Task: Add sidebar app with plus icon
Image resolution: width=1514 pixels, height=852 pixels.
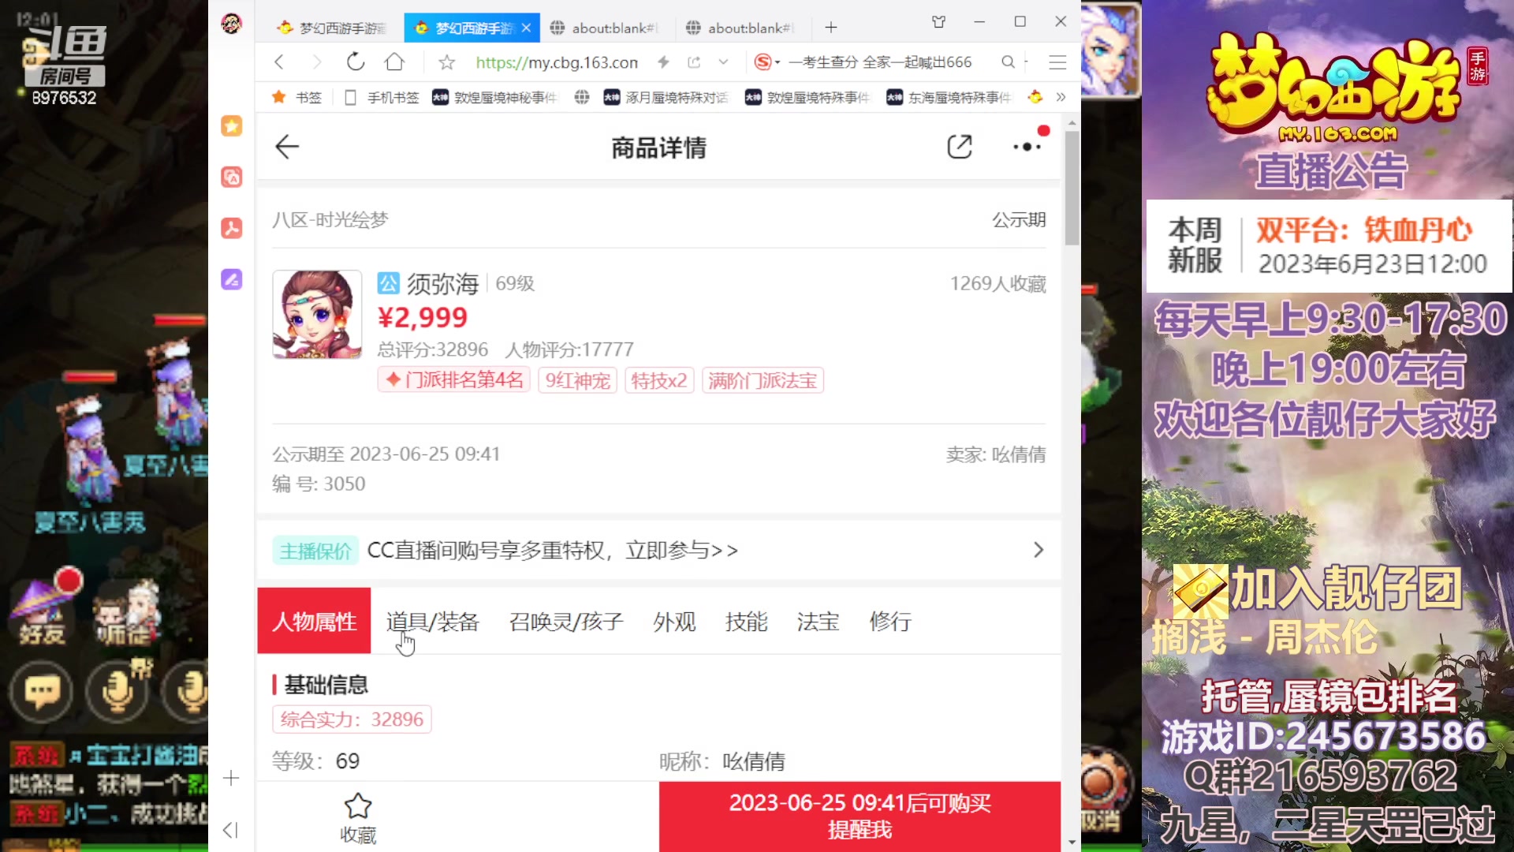Action: point(231,779)
